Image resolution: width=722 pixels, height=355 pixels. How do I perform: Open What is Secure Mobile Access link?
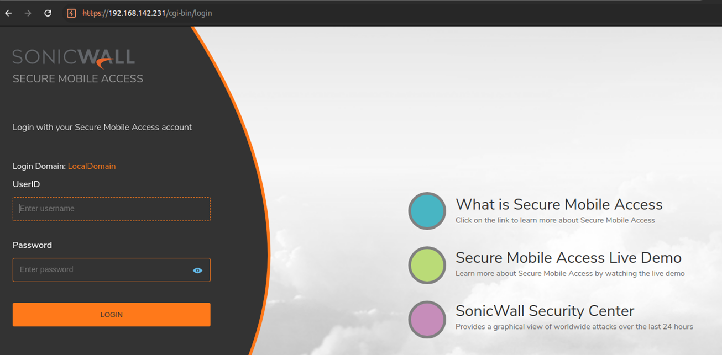pos(559,204)
